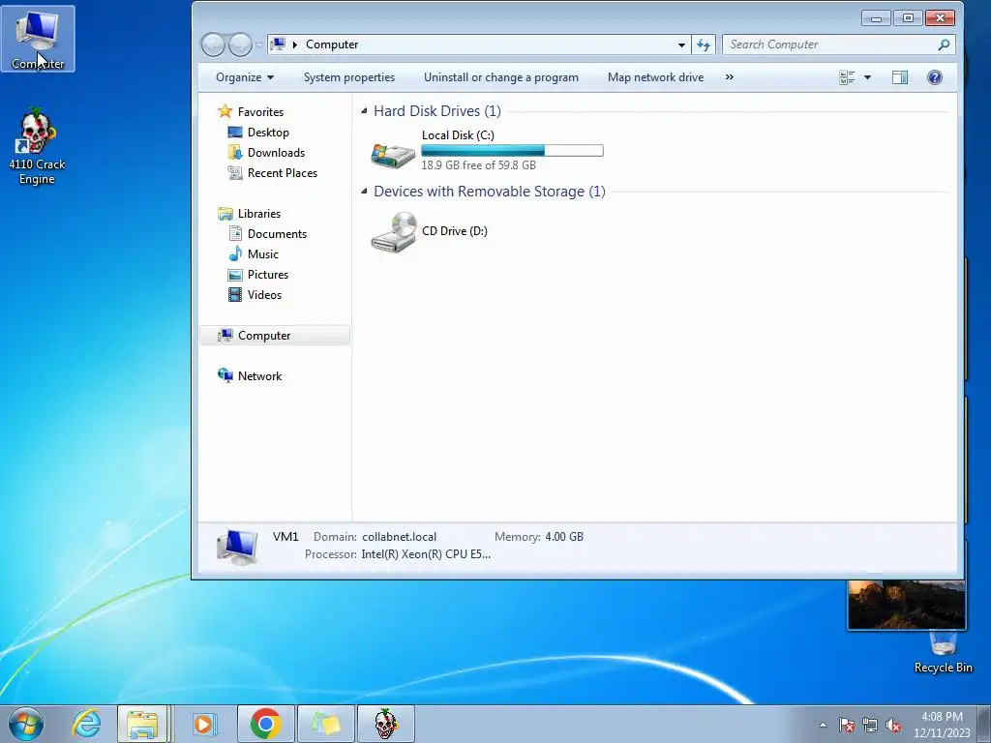Image resolution: width=991 pixels, height=743 pixels.
Task: Open the address bar history dropdown
Action: tap(681, 45)
